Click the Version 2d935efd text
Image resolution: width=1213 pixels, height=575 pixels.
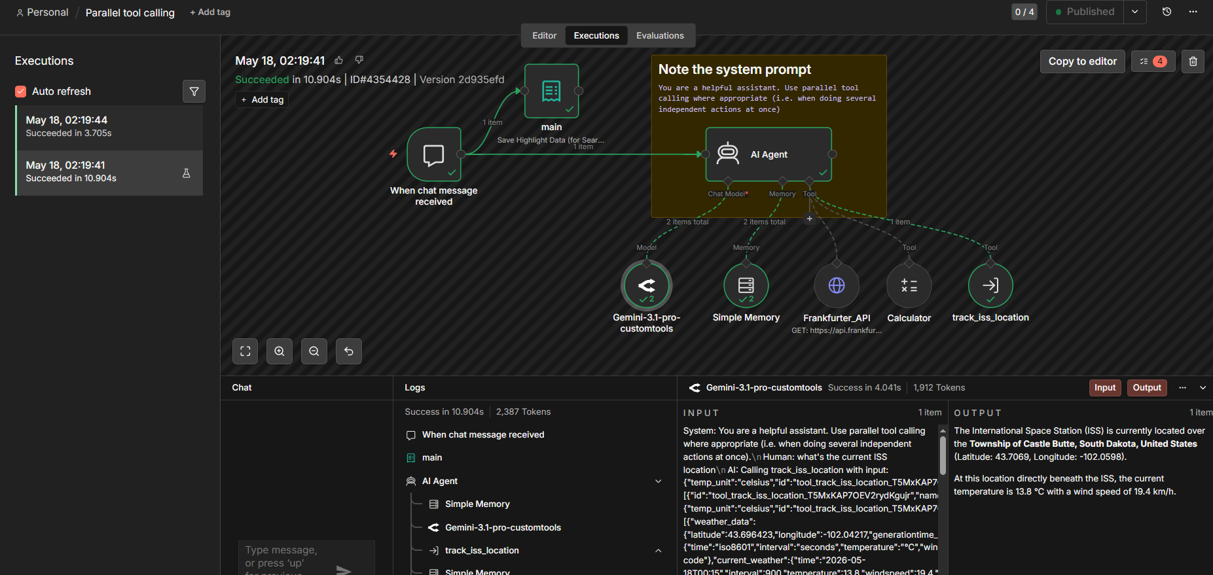[462, 80]
